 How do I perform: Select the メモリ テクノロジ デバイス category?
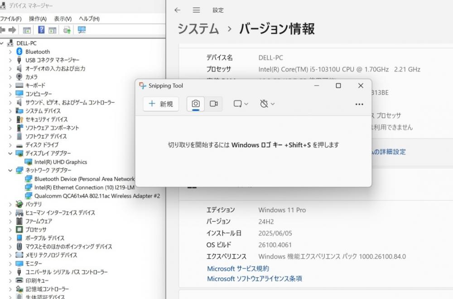(51, 255)
